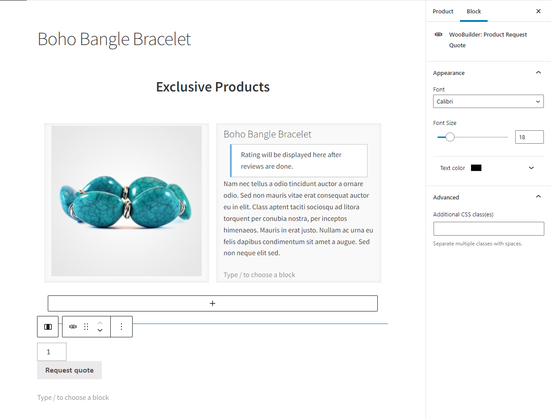Select the Block tab
The width and height of the screenshot is (551, 419).
coord(474,11)
